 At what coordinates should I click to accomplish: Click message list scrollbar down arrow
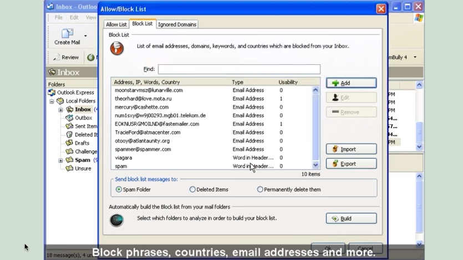pyautogui.click(x=419, y=147)
